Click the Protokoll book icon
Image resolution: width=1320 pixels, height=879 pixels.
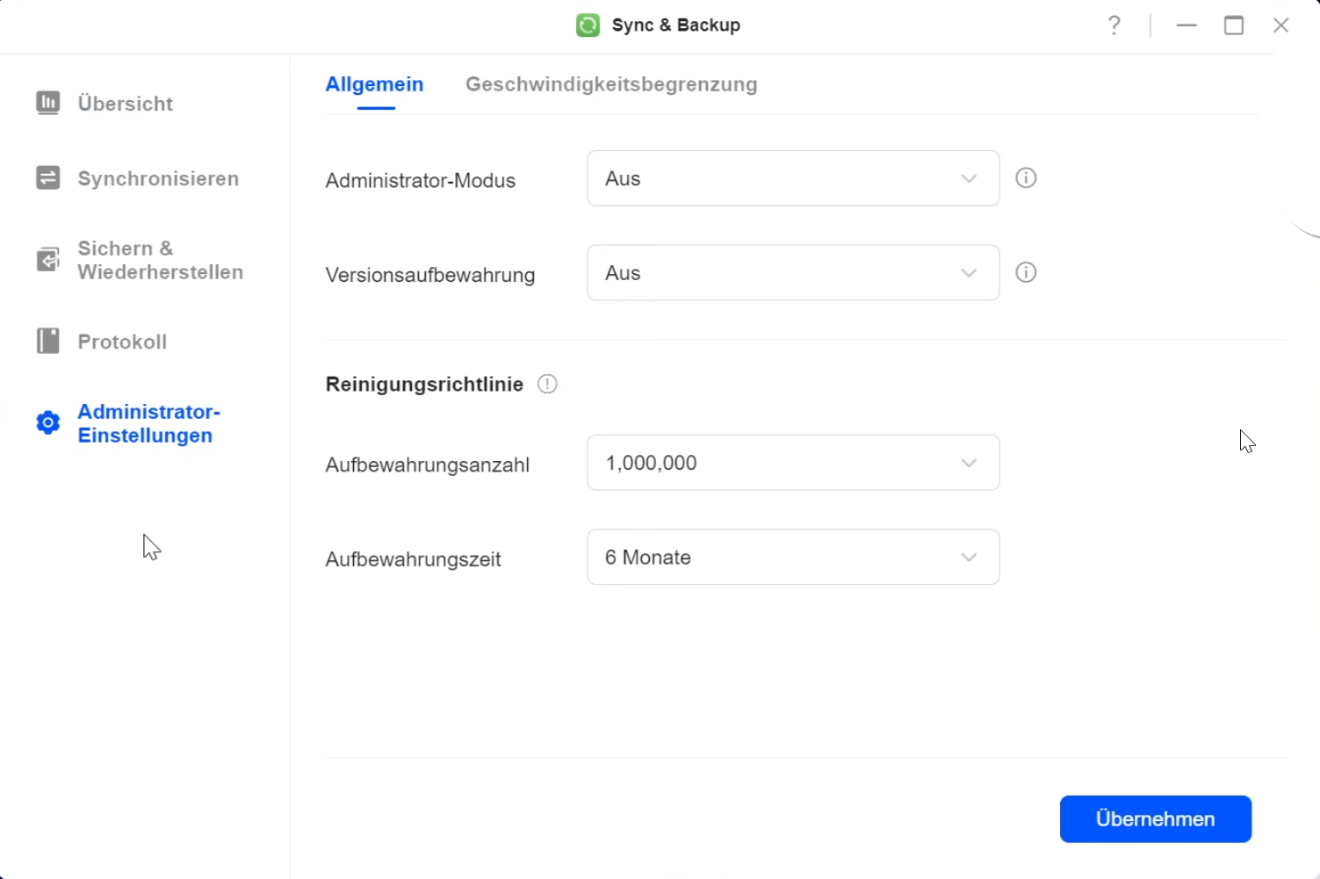(47, 341)
